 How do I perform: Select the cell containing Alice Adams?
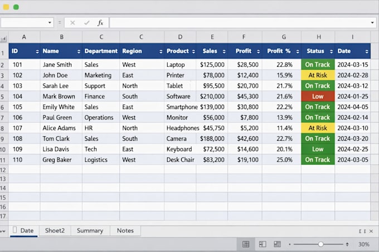tap(61, 128)
